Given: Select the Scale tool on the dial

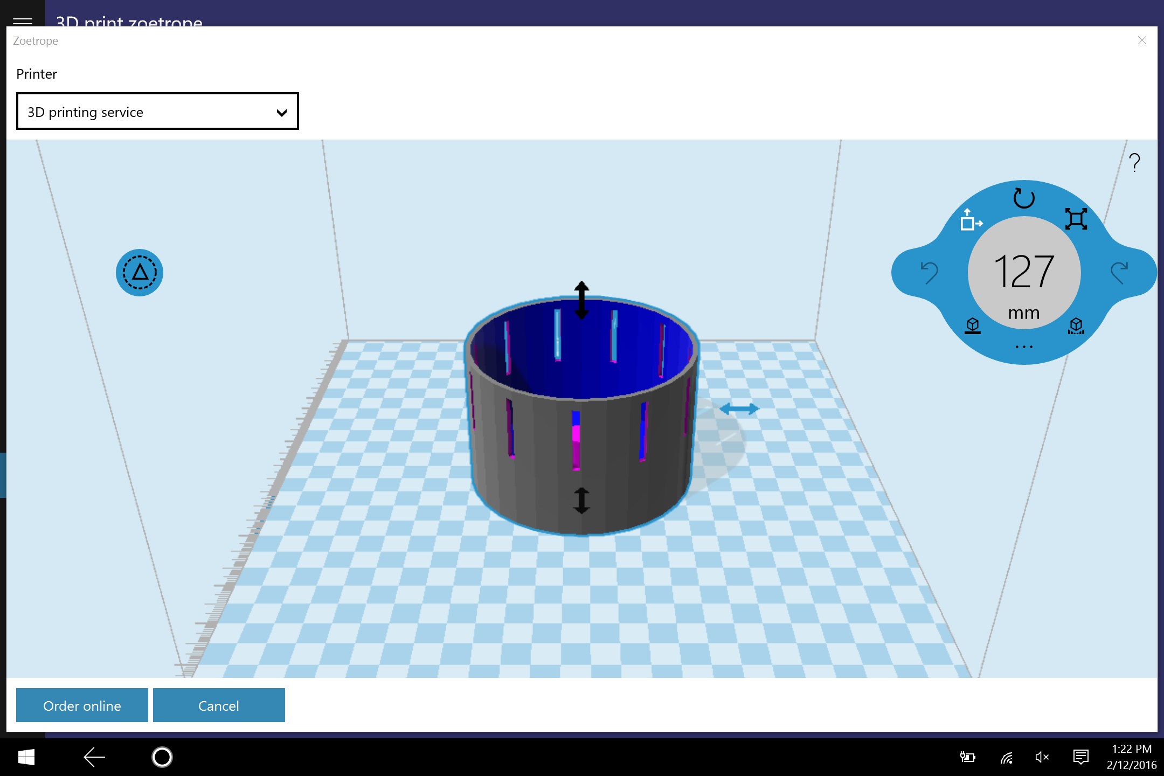Looking at the screenshot, I should [x=1075, y=219].
